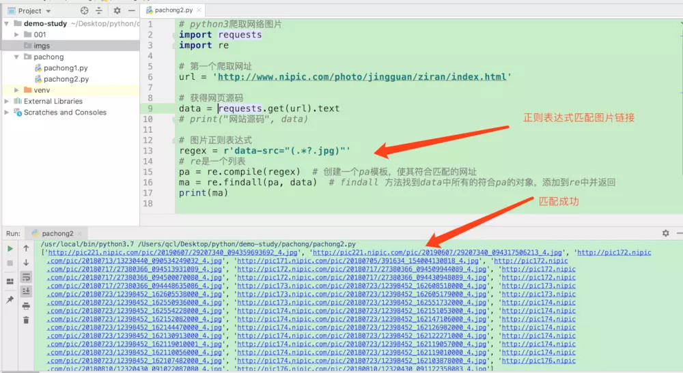
Task: Select External Libraries row
Action: [x=70, y=102]
